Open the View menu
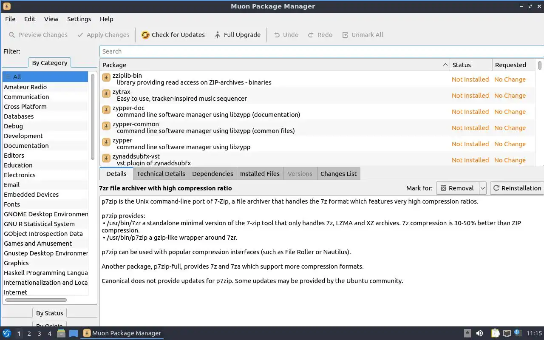 click(x=51, y=19)
